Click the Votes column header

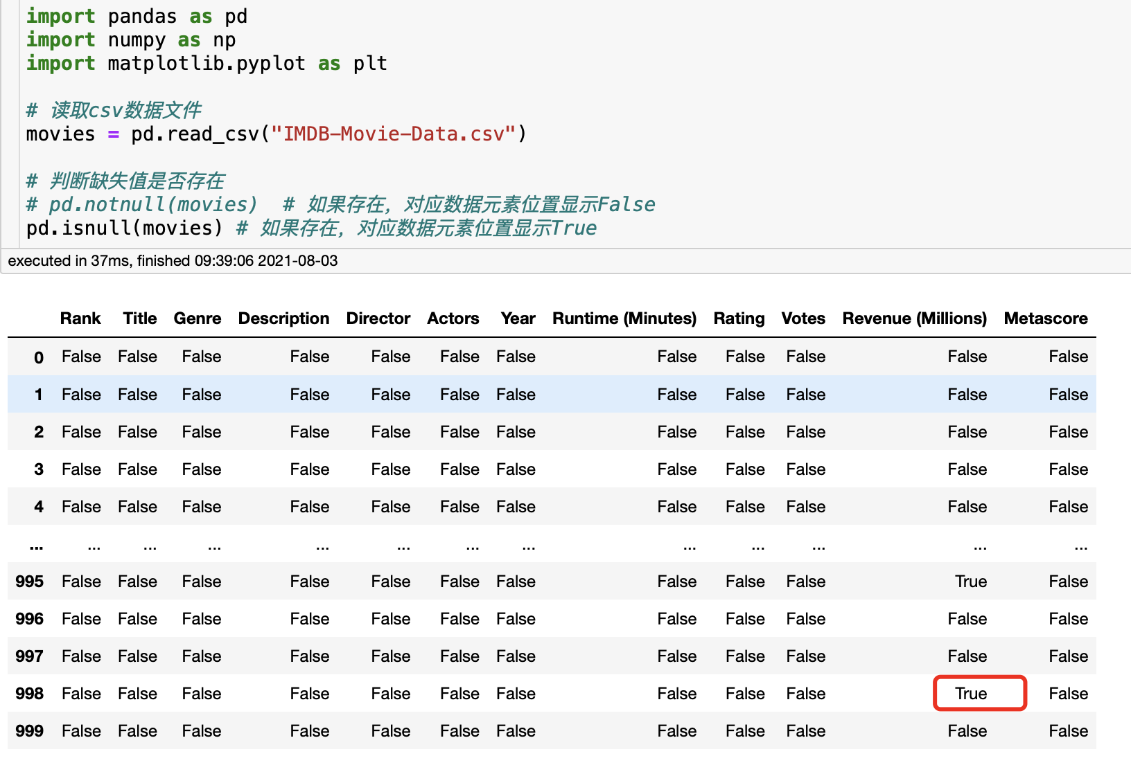804,318
